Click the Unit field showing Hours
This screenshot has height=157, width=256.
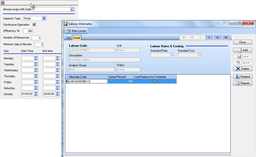click(x=128, y=50)
